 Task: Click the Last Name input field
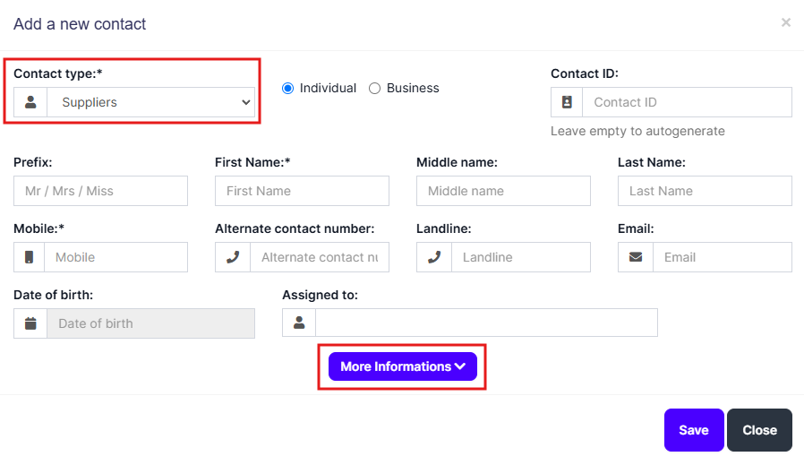(x=705, y=191)
